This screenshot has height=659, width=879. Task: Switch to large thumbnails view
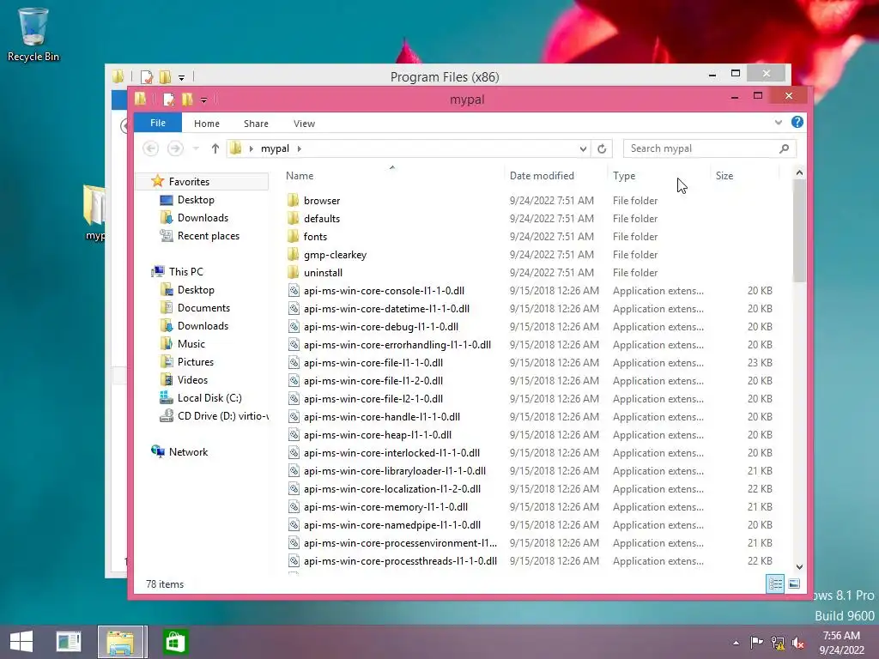coord(794,583)
